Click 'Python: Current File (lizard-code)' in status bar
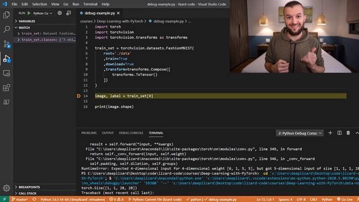 coord(155,199)
